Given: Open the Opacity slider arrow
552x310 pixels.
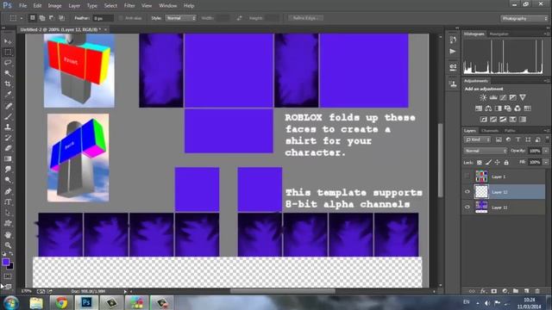Looking at the screenshot, I should tap(546, 151).
